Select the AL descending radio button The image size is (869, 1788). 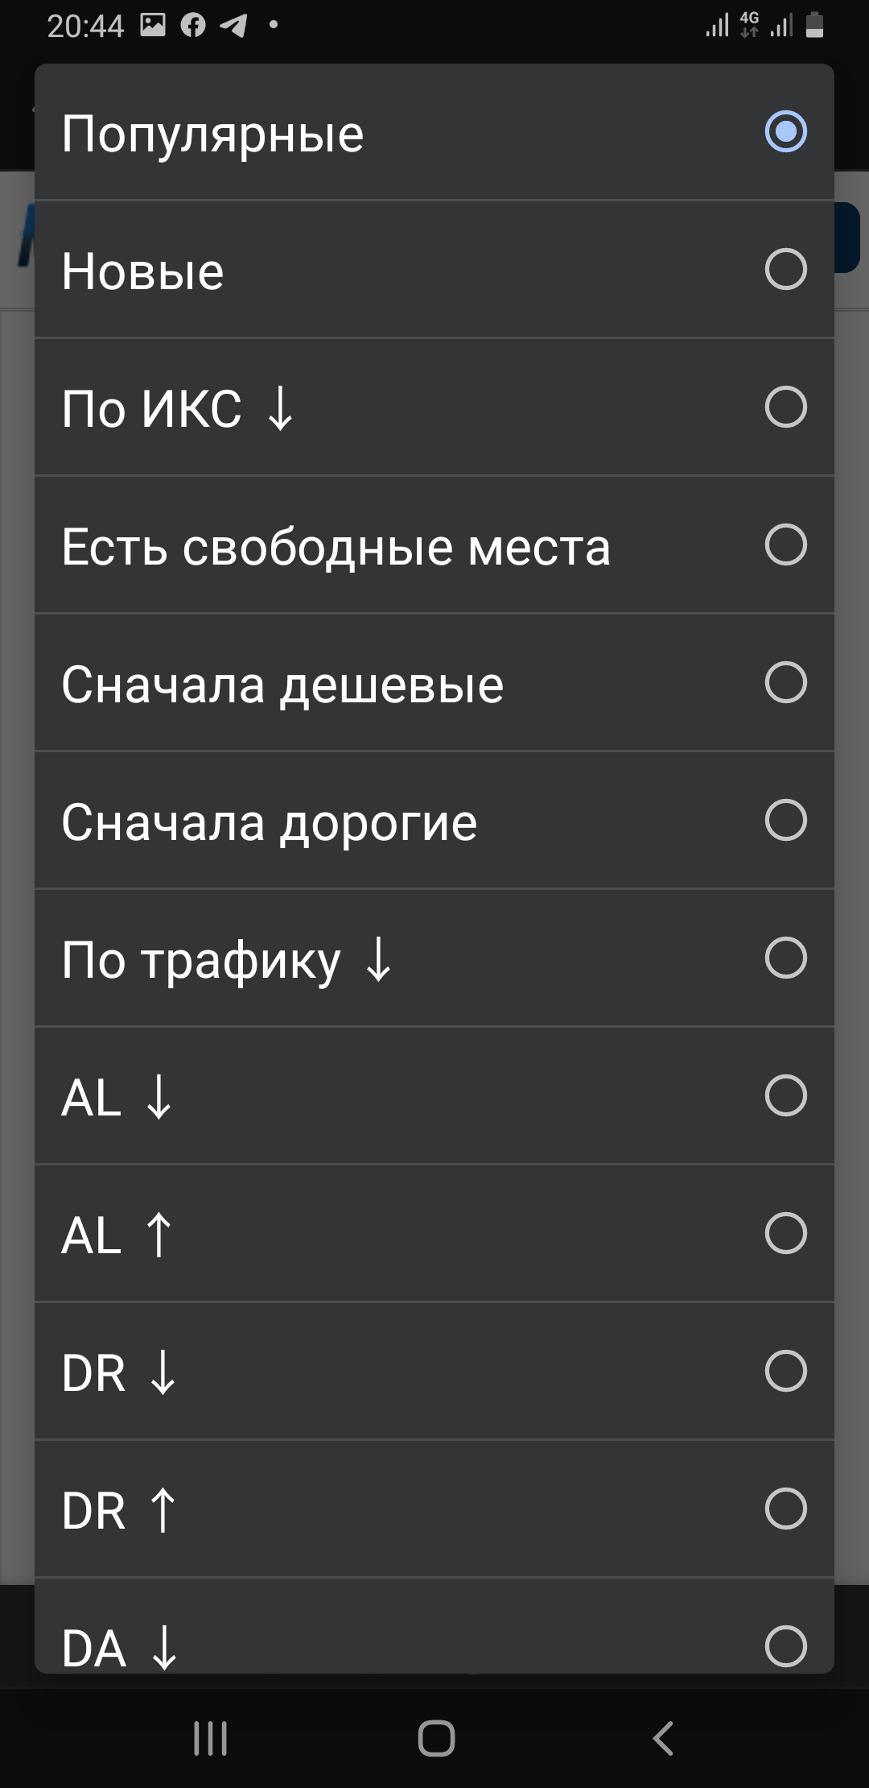[785, 1095]
